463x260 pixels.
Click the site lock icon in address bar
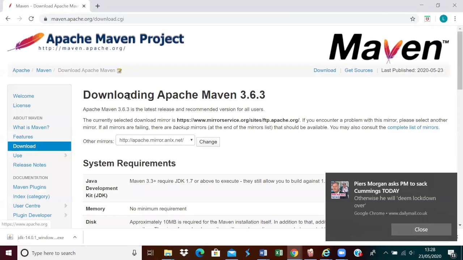coord(45,19)
